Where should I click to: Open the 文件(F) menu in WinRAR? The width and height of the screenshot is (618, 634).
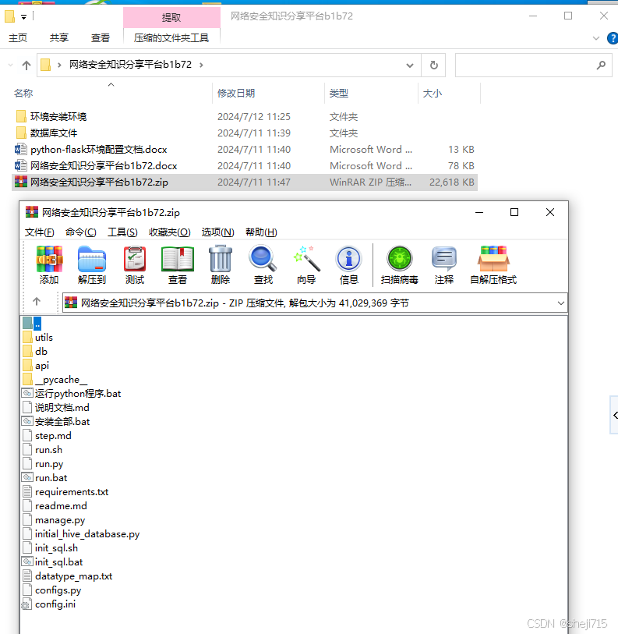40,232
